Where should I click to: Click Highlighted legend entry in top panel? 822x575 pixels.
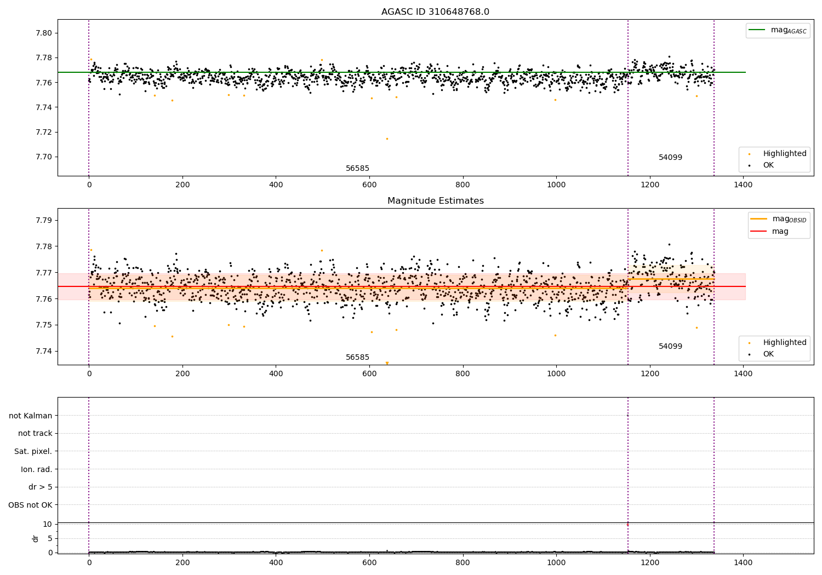778,153
